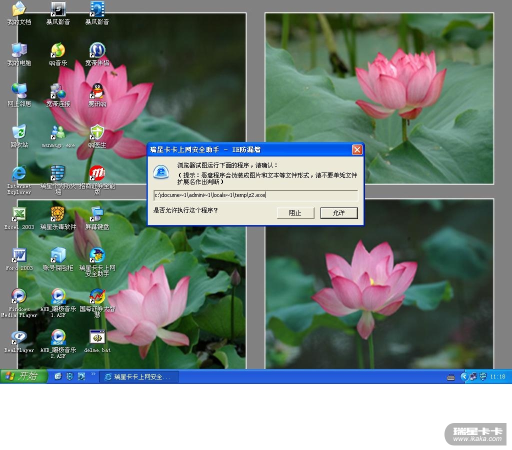Launch Rising firewall from quick launch
This screenshot has height=450, width=512.
pyautogui.click(x=69, y=376)
